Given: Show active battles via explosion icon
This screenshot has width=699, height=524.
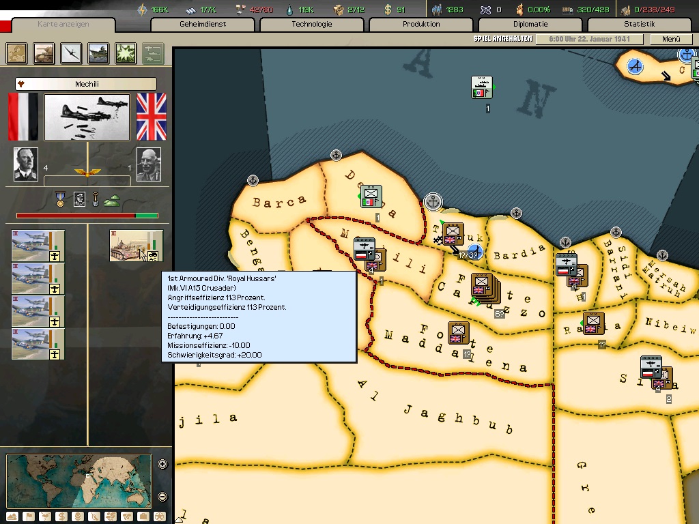Looking at the screenshot, I should point(126,53).
